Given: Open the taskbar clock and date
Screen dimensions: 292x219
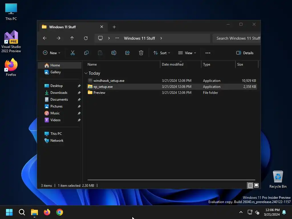Looking at the screenshot, I should point(272,212).
